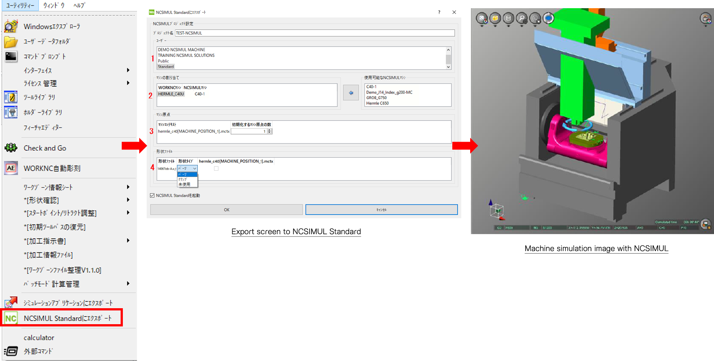Image resolution: width=714 pixels, height=361 pixels.
Task: Select the フィーチャエディター menu entry
Action: coord(43,128)
